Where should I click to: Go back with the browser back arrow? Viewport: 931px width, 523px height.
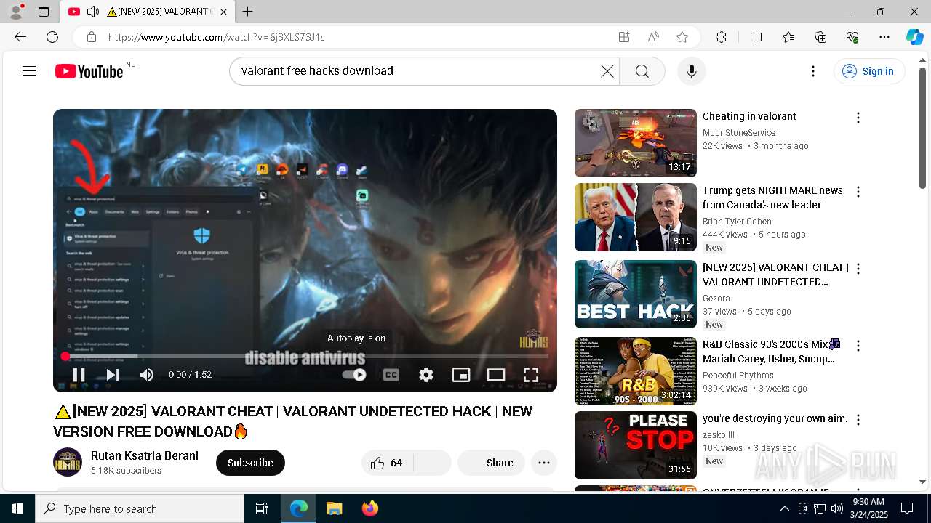click(x=20, y=37)
